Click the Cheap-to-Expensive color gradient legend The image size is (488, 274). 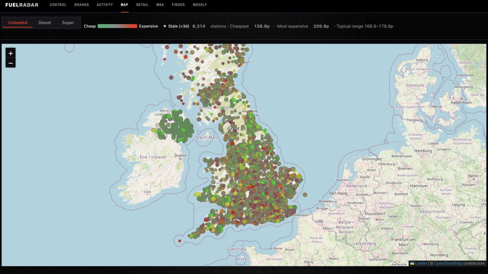coord(117,26)
